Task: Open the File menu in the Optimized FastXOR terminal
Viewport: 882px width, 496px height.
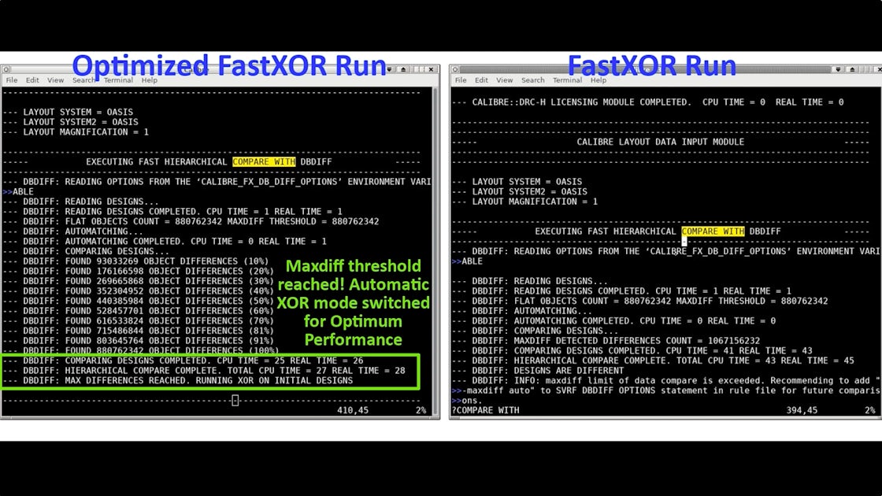Action: (12, 80)
